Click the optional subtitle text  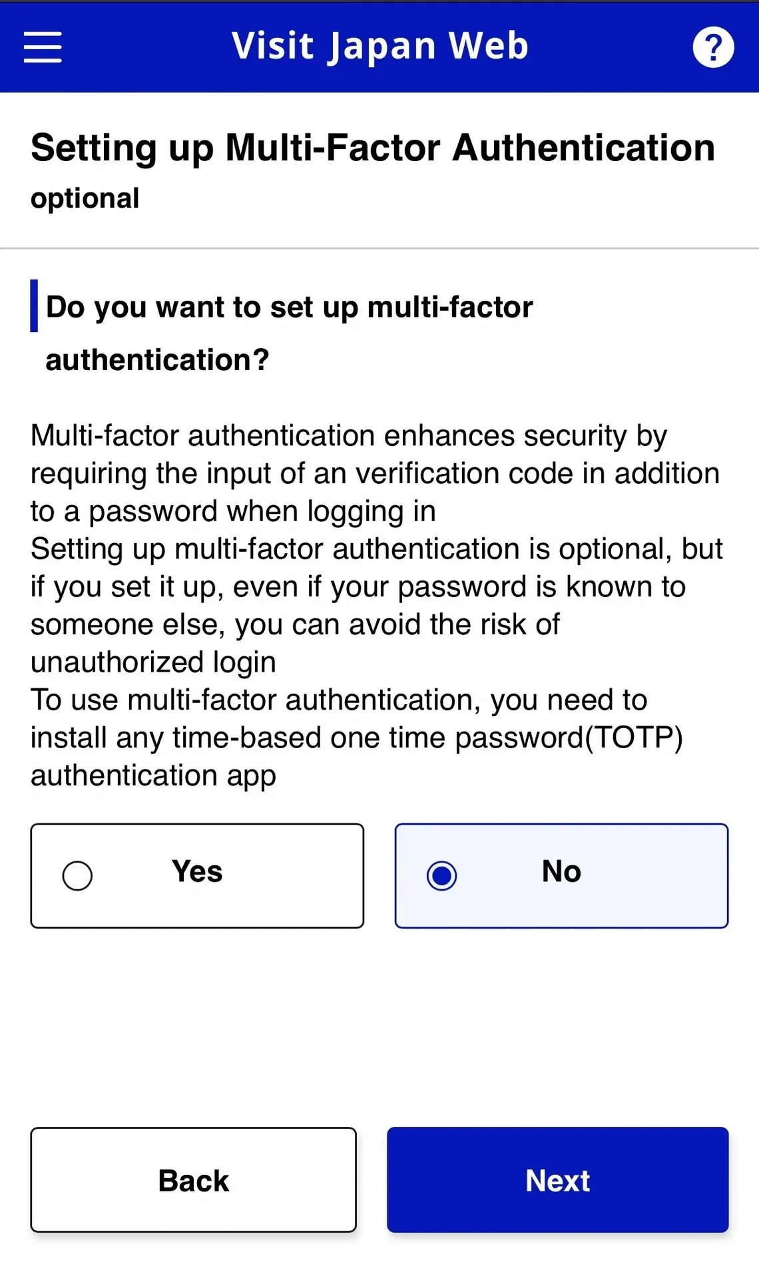(85, 198)
